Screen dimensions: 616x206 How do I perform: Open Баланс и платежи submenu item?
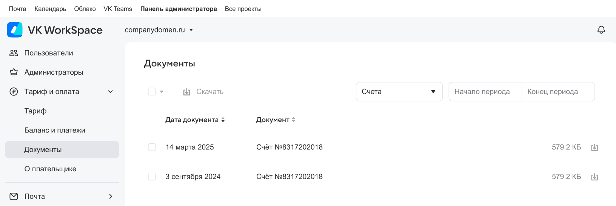[x=55, y=130]
